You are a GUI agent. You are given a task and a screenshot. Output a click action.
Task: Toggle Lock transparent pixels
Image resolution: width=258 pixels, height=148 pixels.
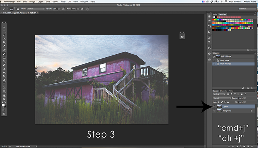point(218,102)
